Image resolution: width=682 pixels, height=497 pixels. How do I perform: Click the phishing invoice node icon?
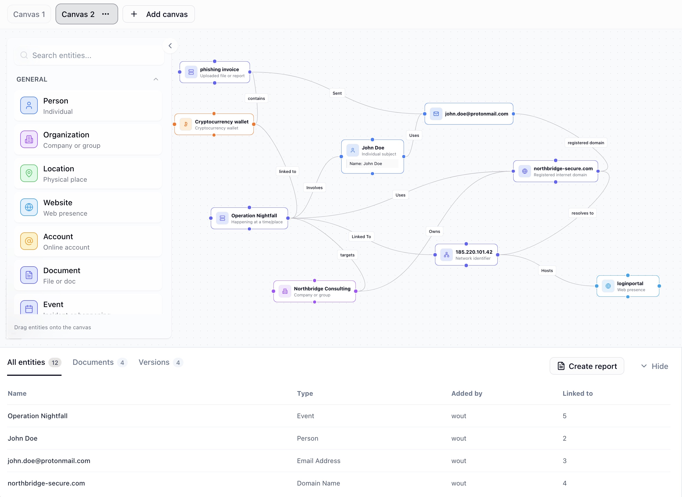click(x=191, y=72)
